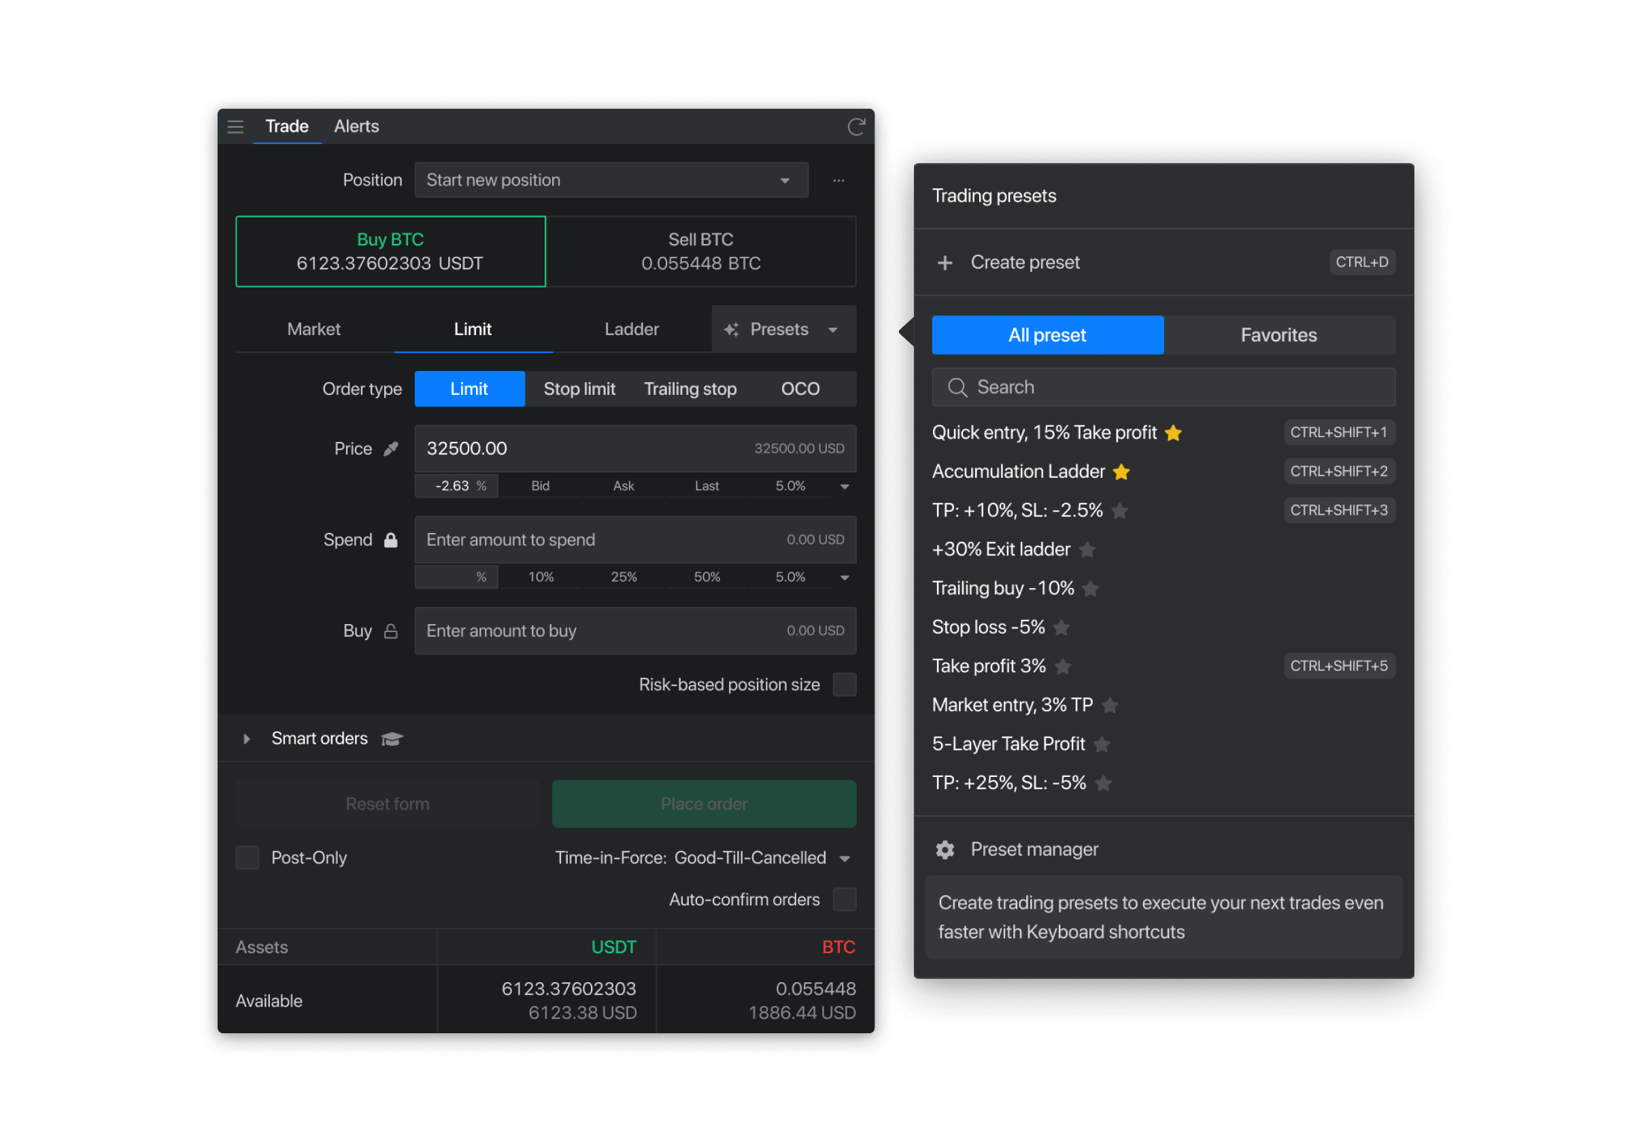The height and width of the screenshot is (1142, 1632).
Task: Open the Position dropdown
Action: (611, 181)
